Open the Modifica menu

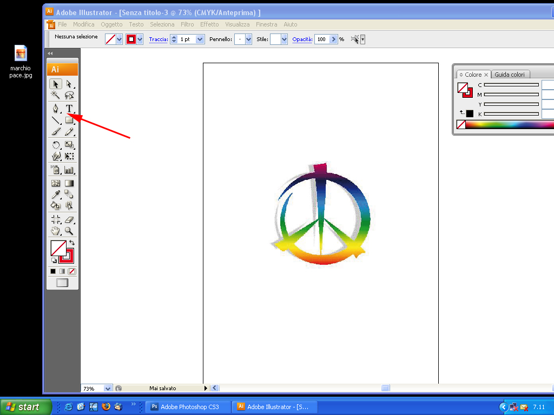pyautogui.click(x=84, y=24)
